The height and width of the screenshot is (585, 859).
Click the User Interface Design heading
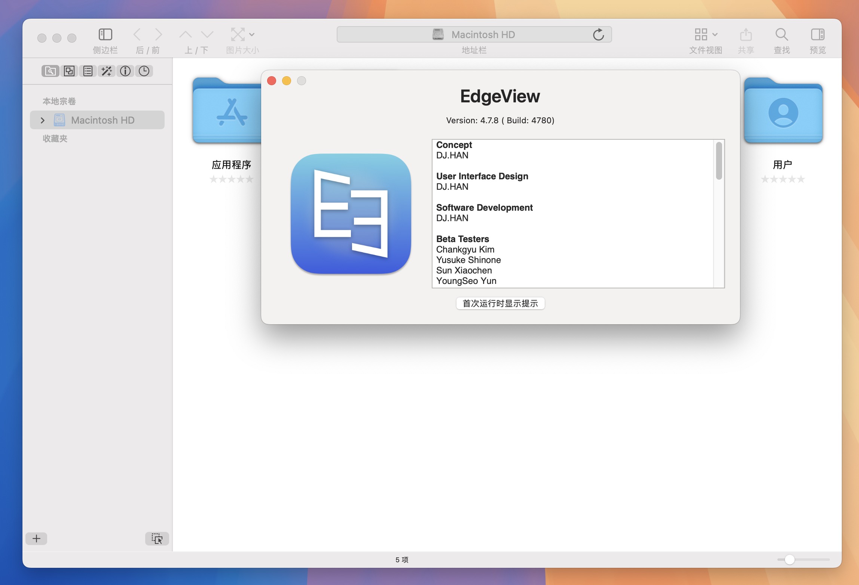pos(482,176)
